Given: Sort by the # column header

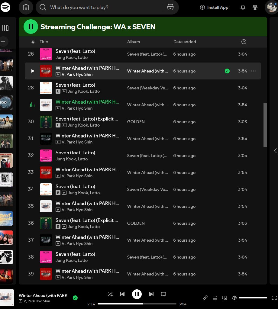Looking at the screenshot, I should pyautogui.click(x=33, y=42).
